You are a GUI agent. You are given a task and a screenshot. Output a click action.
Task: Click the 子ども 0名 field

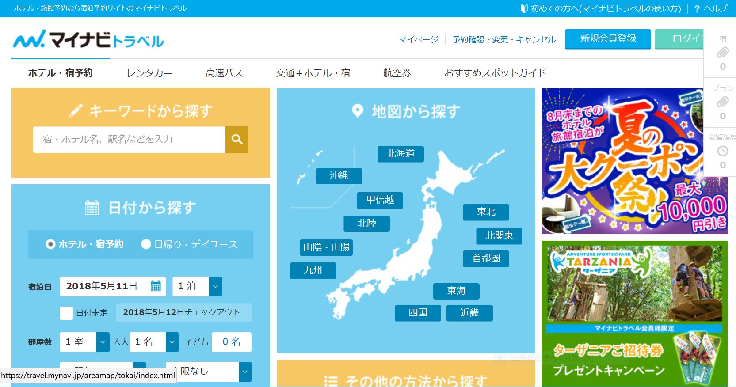232,342
